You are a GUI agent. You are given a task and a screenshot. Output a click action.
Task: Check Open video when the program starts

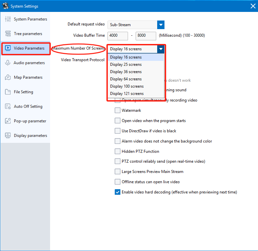[x=117, y=121]
